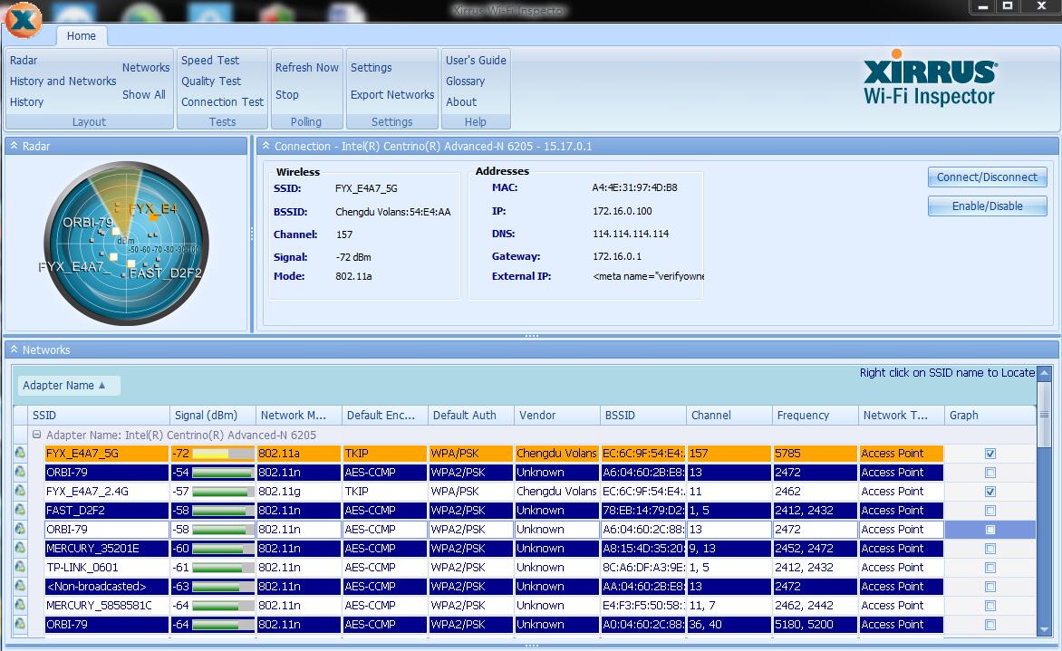Uncheck Graph checkbox for FYX_E4A7_5G
Image resolution: width=1062 pixels, height=651 pixels.
[990, 454]
